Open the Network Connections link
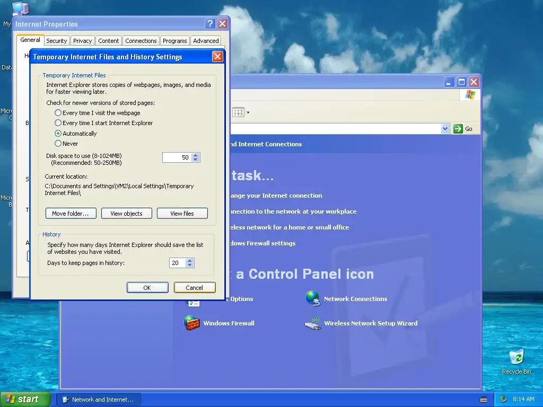 pyautogui.click(x=355, y=299)
